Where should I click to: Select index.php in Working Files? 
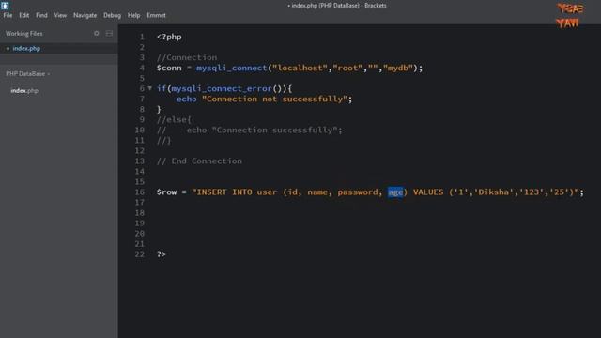pos(26,48)
